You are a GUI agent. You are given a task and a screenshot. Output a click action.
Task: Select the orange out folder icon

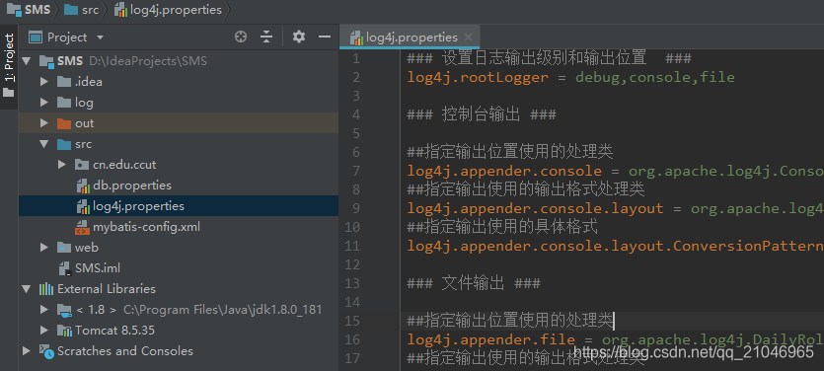[x=64, y=123]
